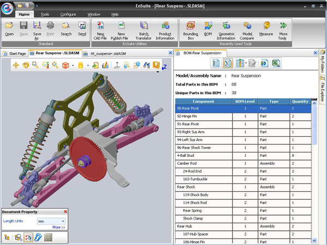Image resolution: width=327 pixels, height=245 pixels.
Task: Open the Help menu
Action: (115, 14)
